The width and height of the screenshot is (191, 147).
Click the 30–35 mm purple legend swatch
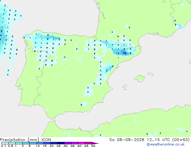tap(67, 143)
